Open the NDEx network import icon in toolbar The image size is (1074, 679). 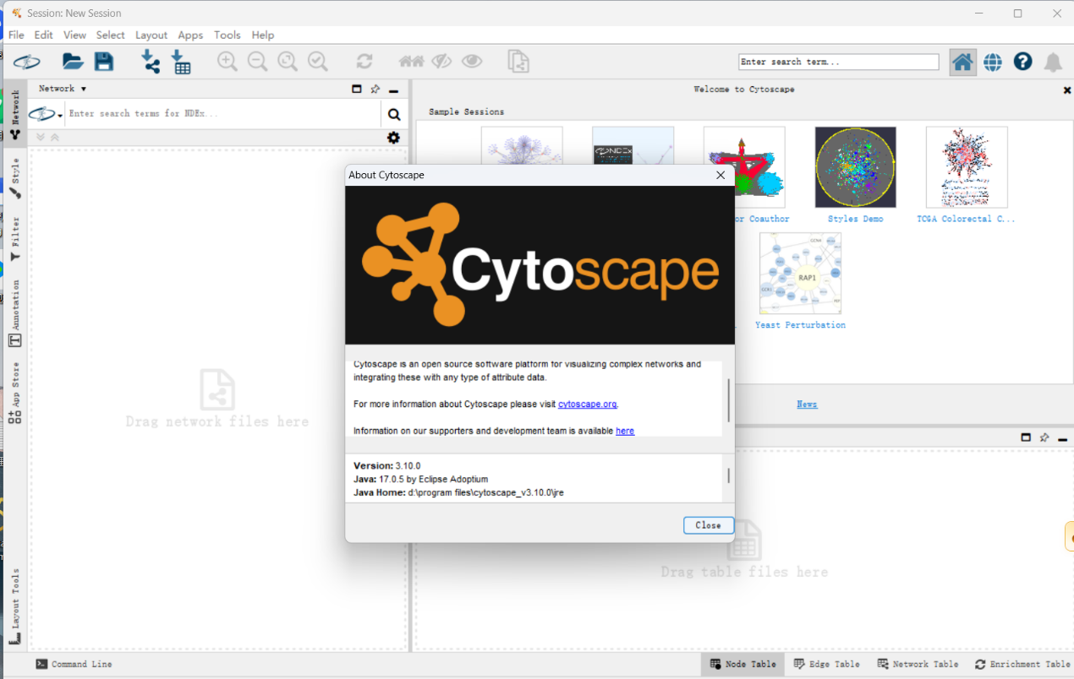[26, 62]
